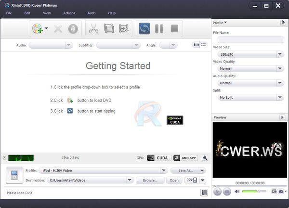Select the scissors Clip tool

pos(93,29)
